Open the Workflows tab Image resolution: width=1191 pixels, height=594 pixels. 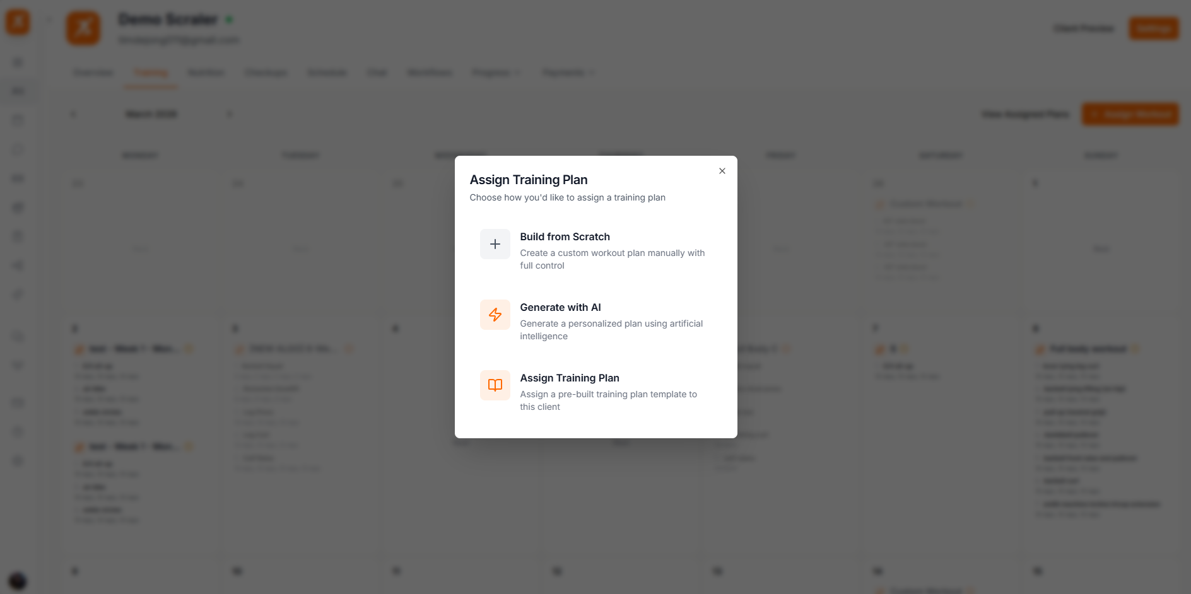[429, 72]
